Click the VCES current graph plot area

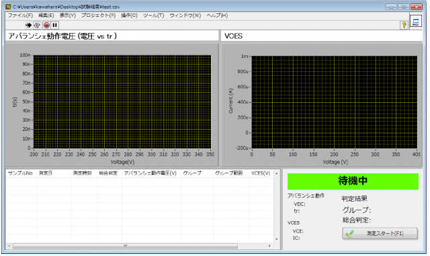335,102
